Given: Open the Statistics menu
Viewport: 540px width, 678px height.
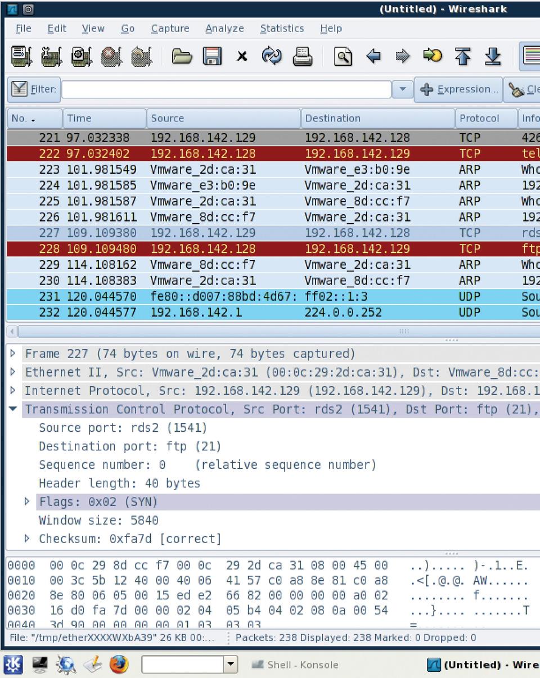Looking at the screenshot, I should (x=282, y=28).
